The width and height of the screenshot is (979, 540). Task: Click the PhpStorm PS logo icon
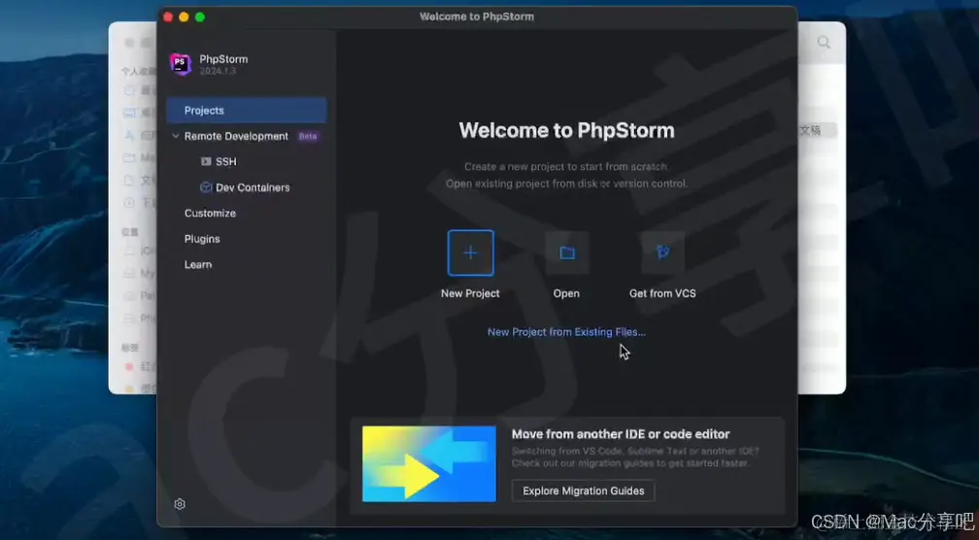coord(181,64)
